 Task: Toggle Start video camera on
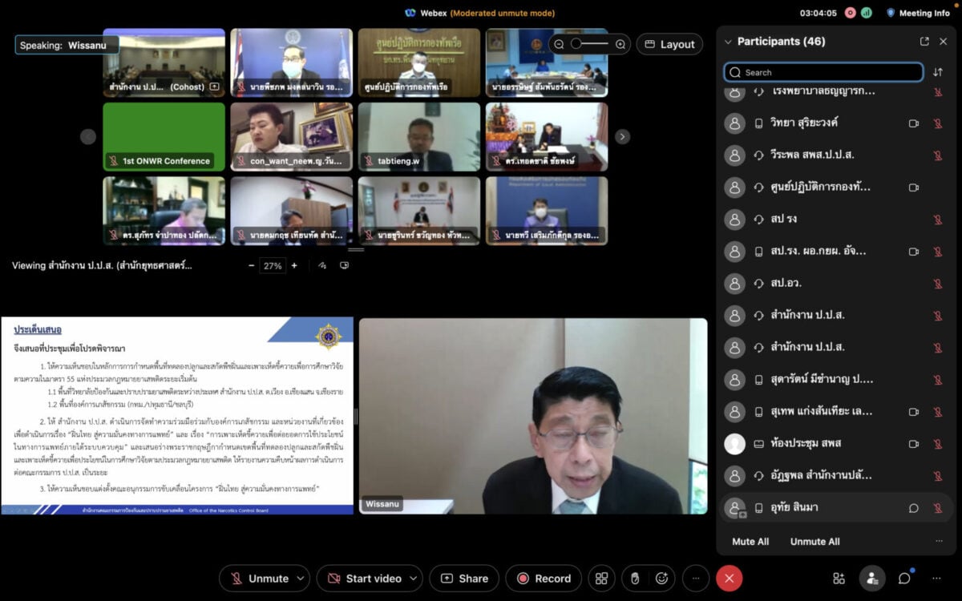(x=363, y=579)
